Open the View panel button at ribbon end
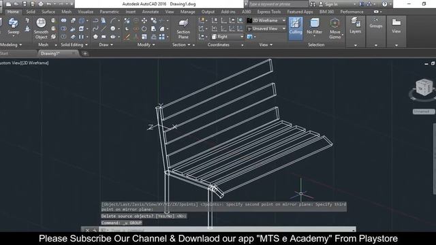 tap(396, 26)
